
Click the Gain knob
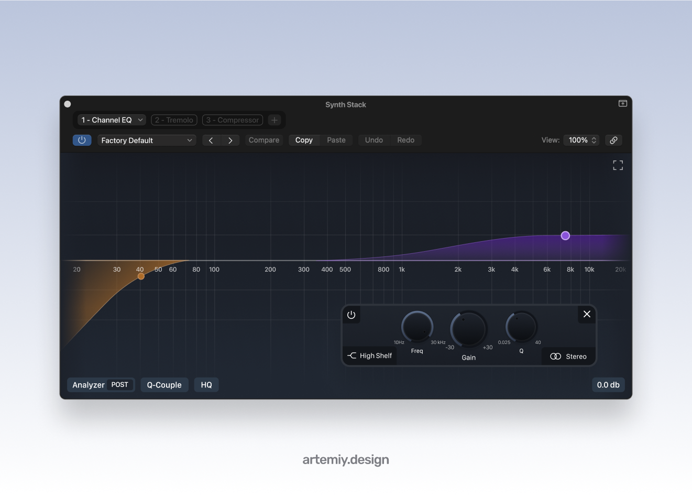[468, 329]
